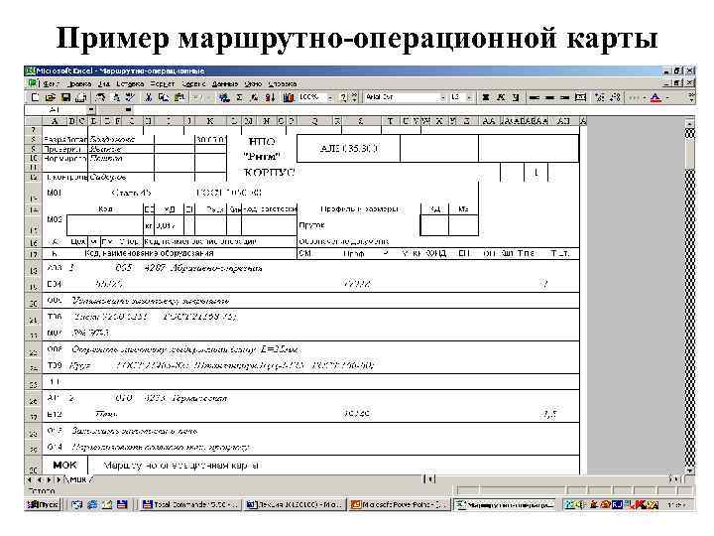Click the AutoSum sigma icon
The image size is (714, 536).
click(x=239, y=97)
